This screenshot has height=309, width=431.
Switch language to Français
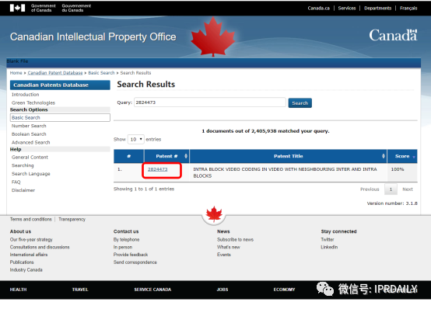point(408,9)
